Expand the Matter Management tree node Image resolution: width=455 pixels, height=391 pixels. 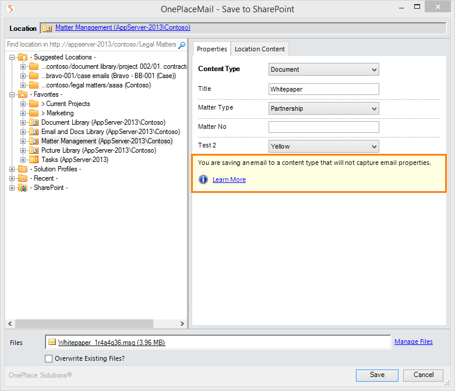pyautogui.click(x=23, y=141)
